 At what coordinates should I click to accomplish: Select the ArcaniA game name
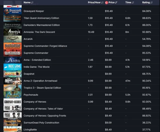tap(28, 39)
